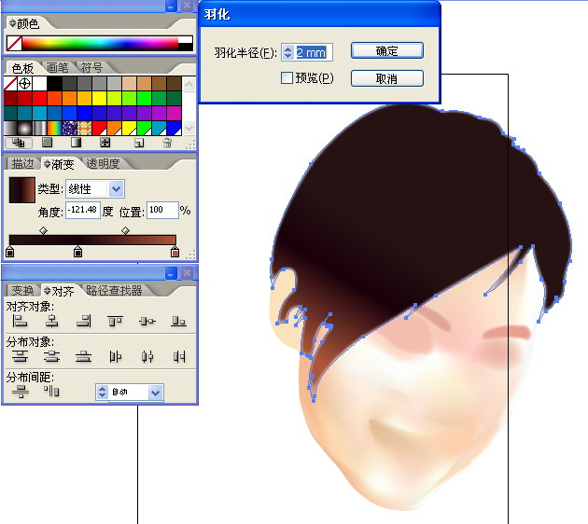The width and height of the screenshot is (588, 524).
Task: Click the new swatch icon
Action: coord(138,143)
